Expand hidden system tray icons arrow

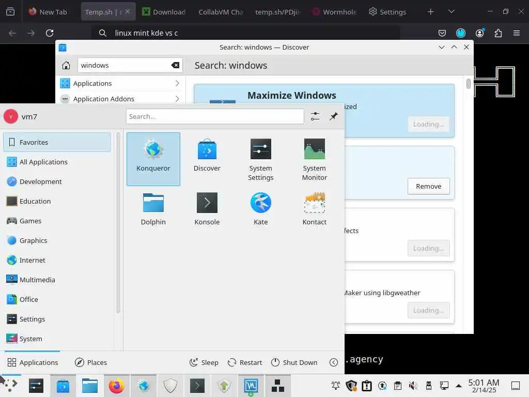(459, 386)
